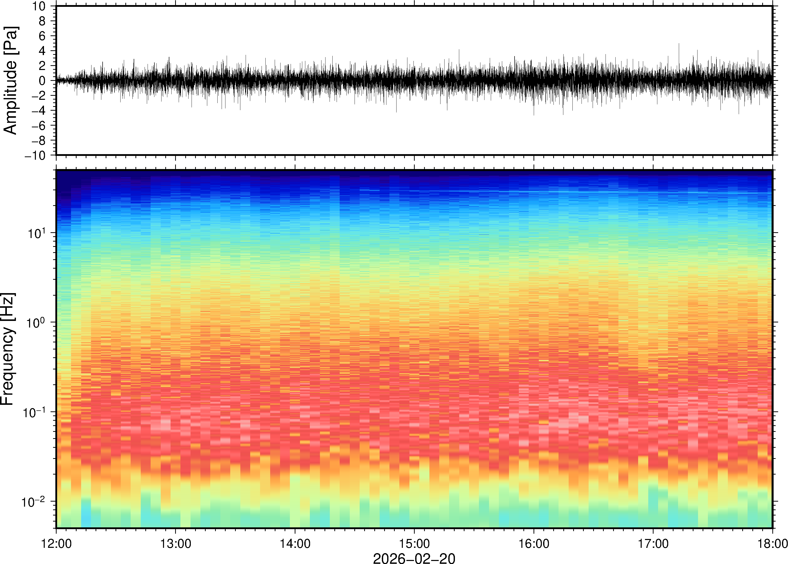Click the Frequency [Hz] axis title

pos(8,349)
